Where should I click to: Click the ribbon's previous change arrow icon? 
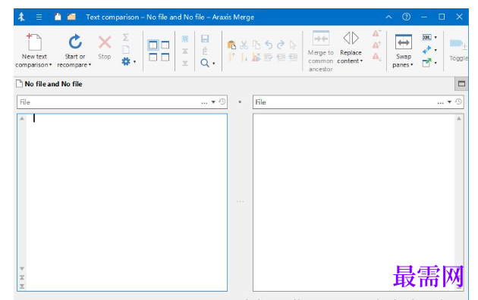coord(185,51)
